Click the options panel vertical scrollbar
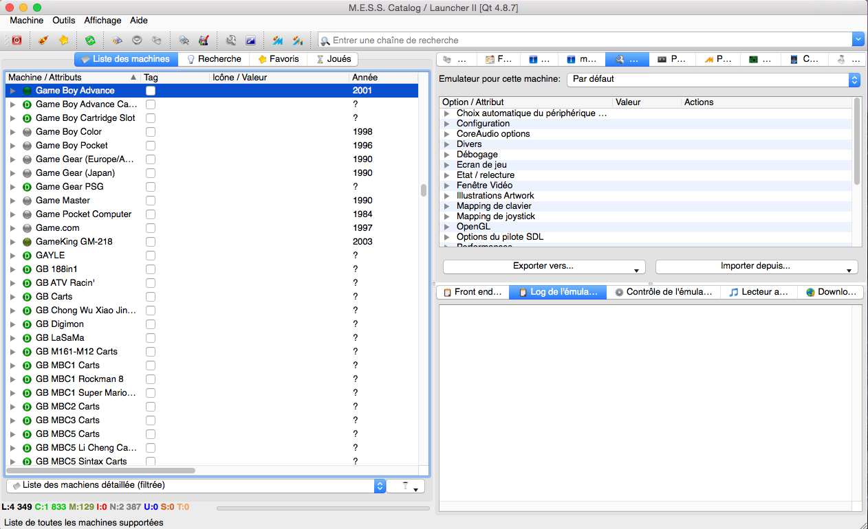This screenshot has width=868, height=529. coord(857,141)
